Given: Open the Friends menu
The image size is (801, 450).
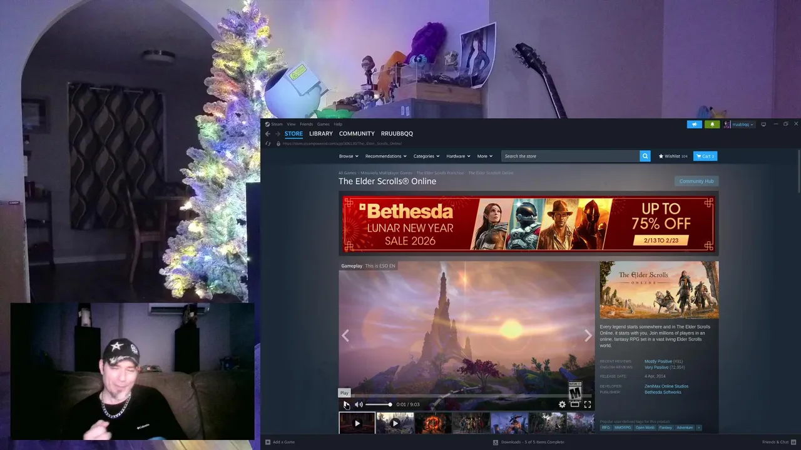Looking at the screenshot, I should (306, 124).
